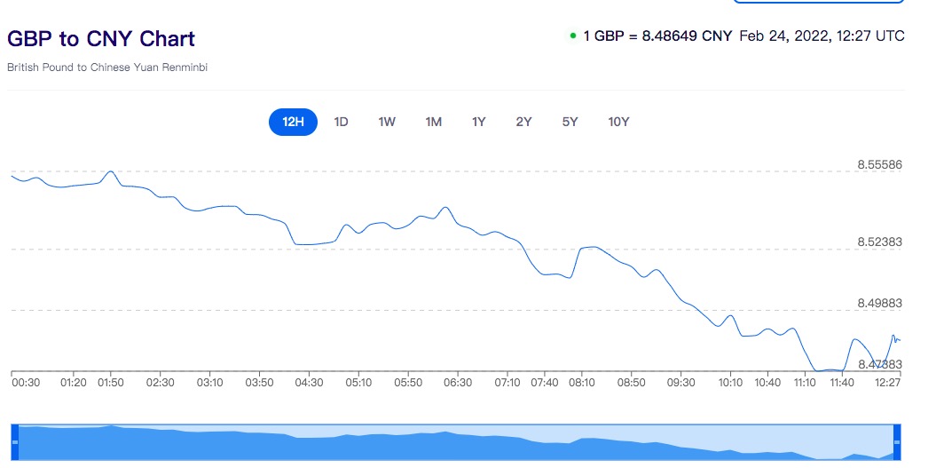
Task: Click the Feb 24, 2022 timestamp
Action: [822, 36]
